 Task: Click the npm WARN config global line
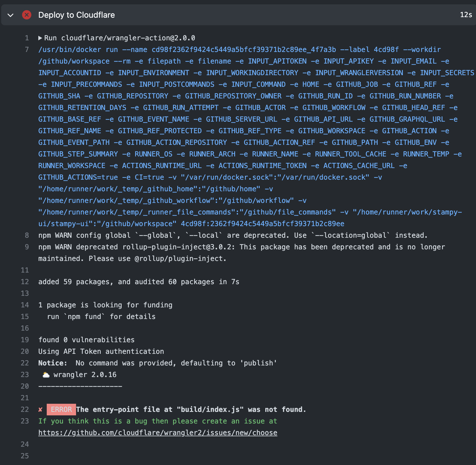[233, 235]
